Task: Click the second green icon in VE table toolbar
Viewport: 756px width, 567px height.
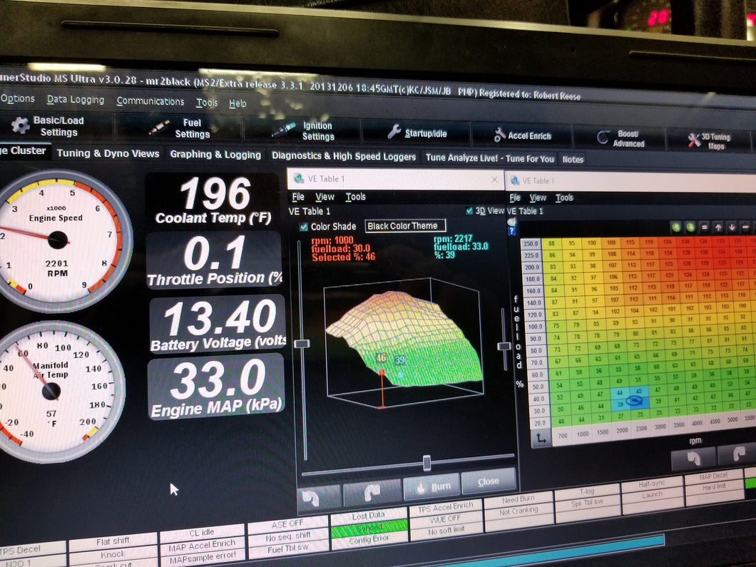Action: 690,227
